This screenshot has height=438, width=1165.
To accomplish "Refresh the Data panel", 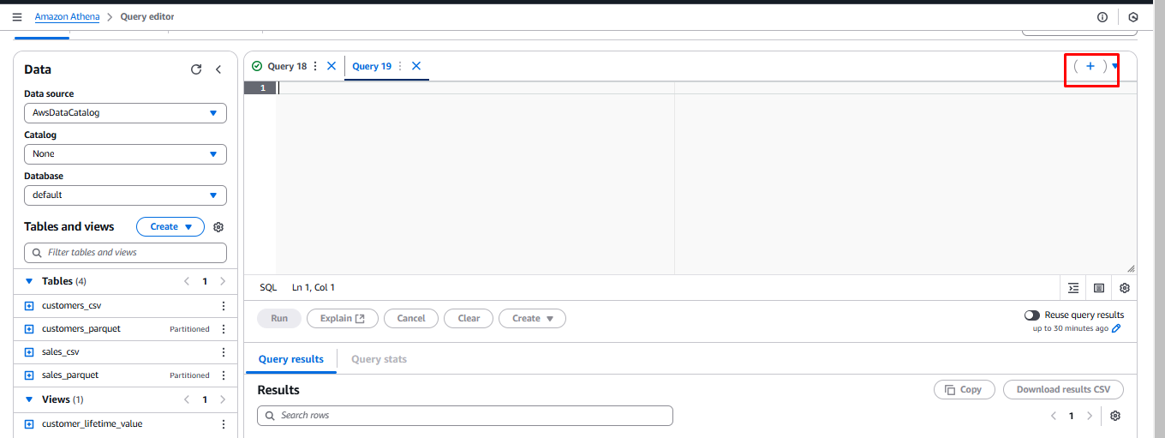I will [196, 69].
